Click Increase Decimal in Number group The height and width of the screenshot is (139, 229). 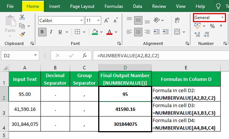pos(197,34)
